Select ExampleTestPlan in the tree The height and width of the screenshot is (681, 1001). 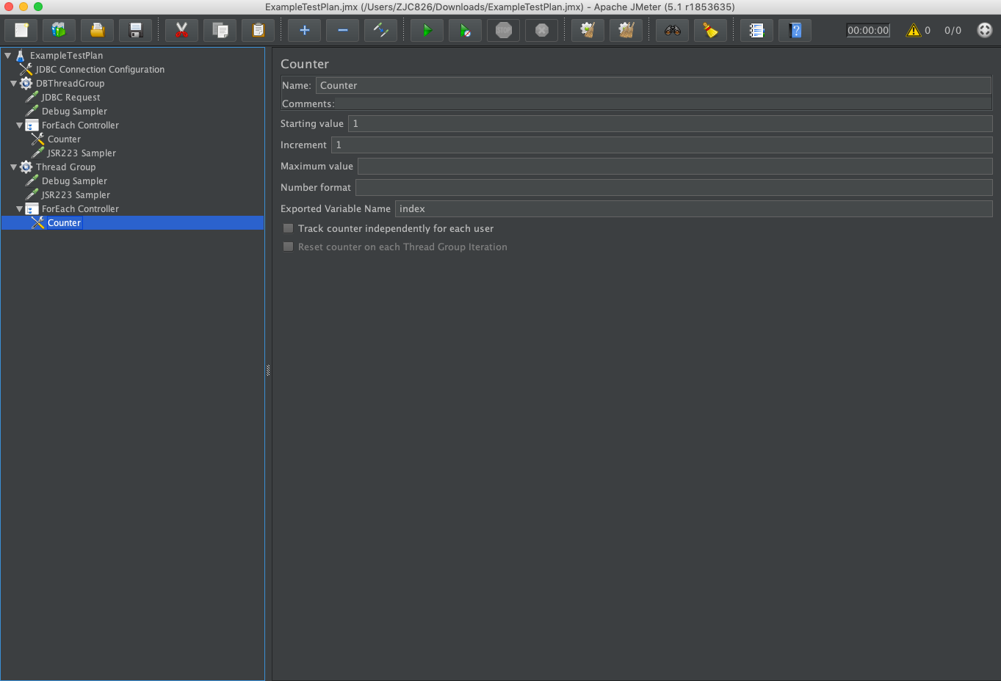point(66,55)
